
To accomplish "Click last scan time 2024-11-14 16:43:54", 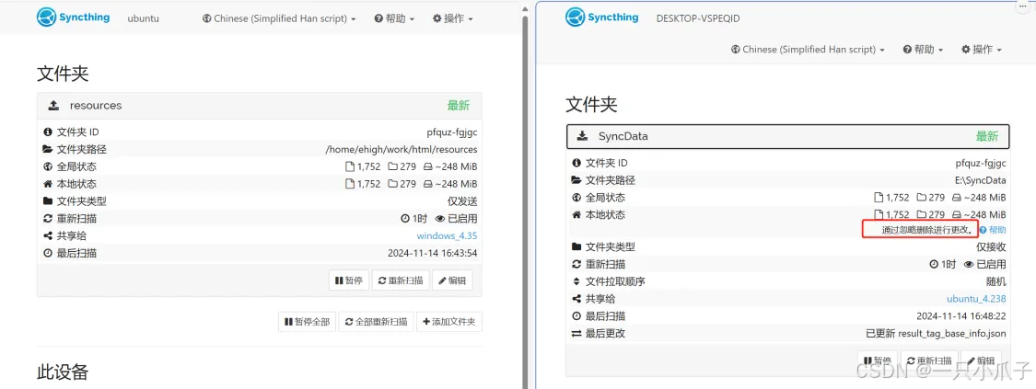I will 433,253.
